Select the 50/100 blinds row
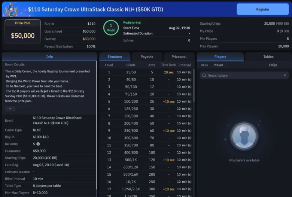The height and width of the screenshot is (197, 292). (146, 87)
